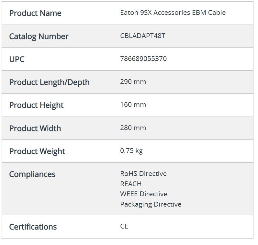
Task: Click the Product Length/Depth label
Action: tap(49, 82)
